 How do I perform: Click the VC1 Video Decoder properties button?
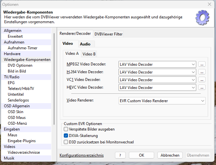coord(202,80)
